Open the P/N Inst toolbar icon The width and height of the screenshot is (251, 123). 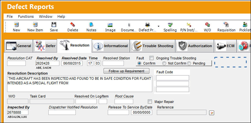[188, 25]
